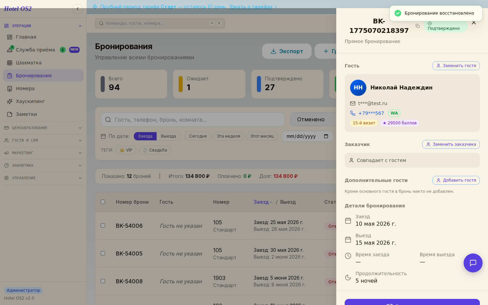Click Добавить гостя button
This screenshot has height=305, width=488.
pos(456,180)
